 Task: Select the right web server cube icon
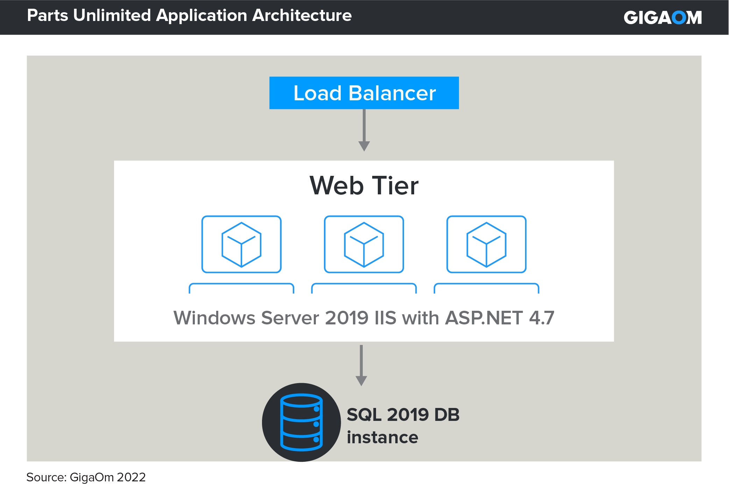(486, 244)
